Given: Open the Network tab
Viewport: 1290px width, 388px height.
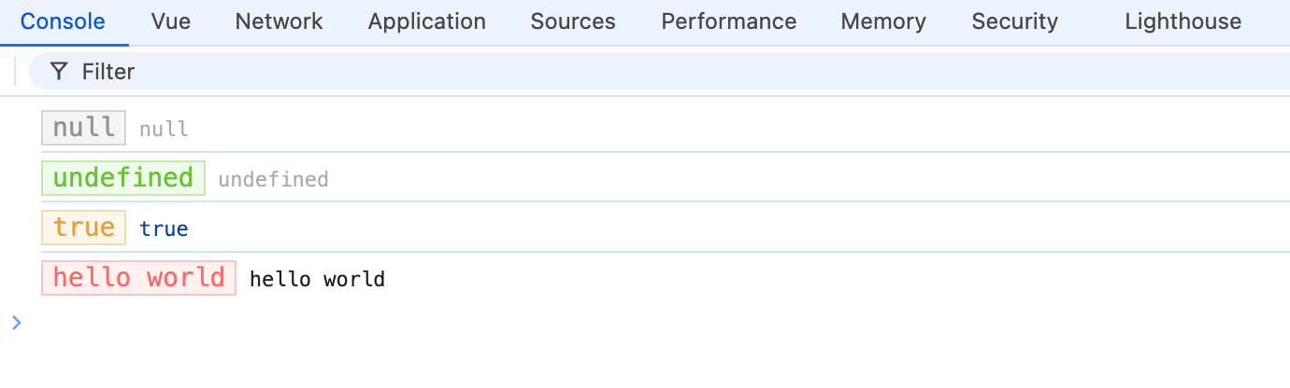Looking at the screenshot, I should coord(279,21).
